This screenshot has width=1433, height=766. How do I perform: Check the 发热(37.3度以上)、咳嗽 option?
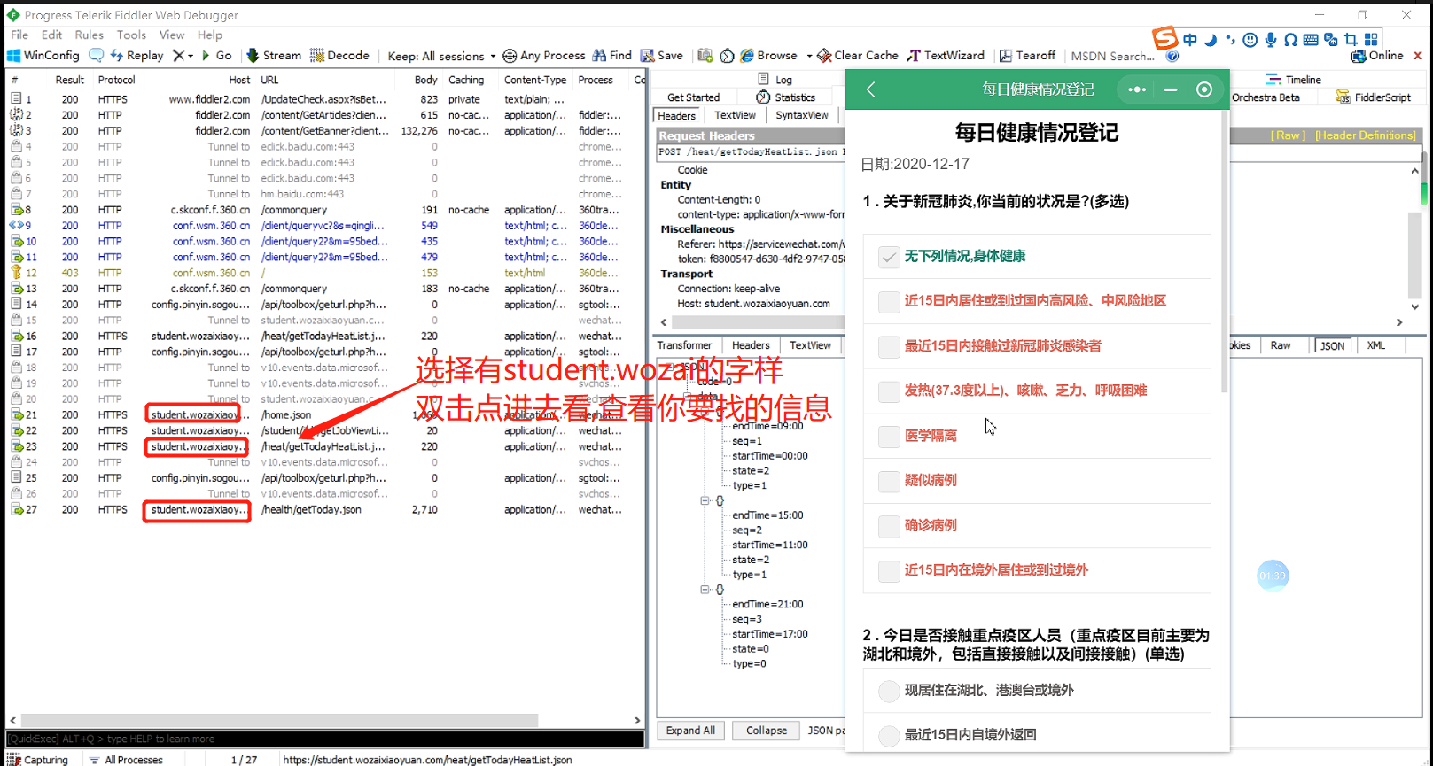pos(889,391)
